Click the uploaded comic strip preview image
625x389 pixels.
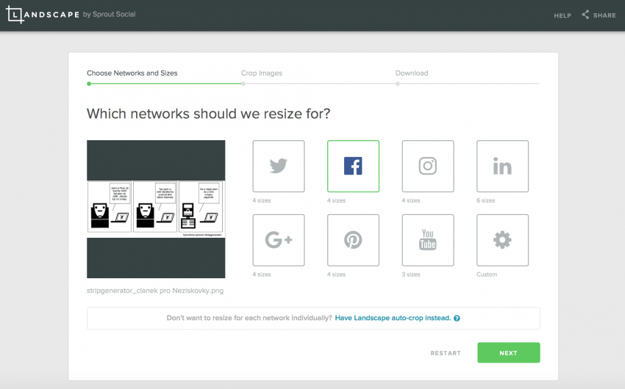156,209
